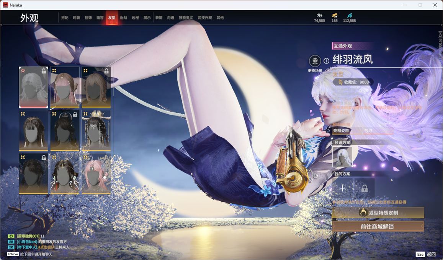Image resolution: width=443 pixels, height=260 pixels.
Task: Add a new scheme with plus slot
Action: (x=342, y=188)
